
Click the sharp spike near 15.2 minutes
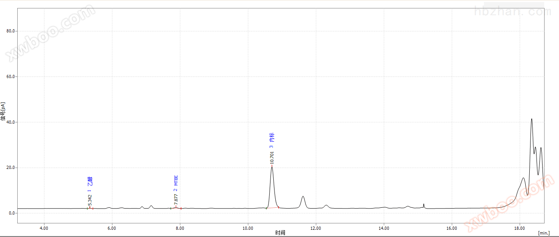pos(424,205)
